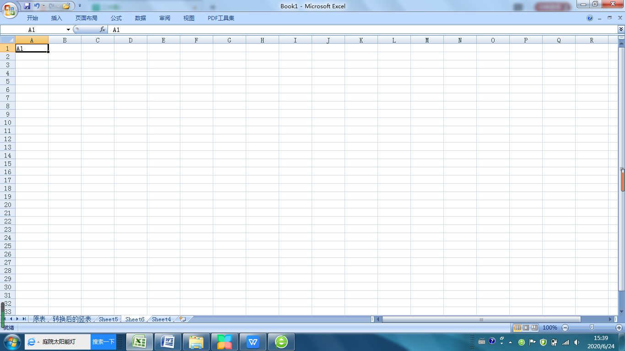Click the zoom slider handle
This screenshot has width=625, height=351.
592,328
